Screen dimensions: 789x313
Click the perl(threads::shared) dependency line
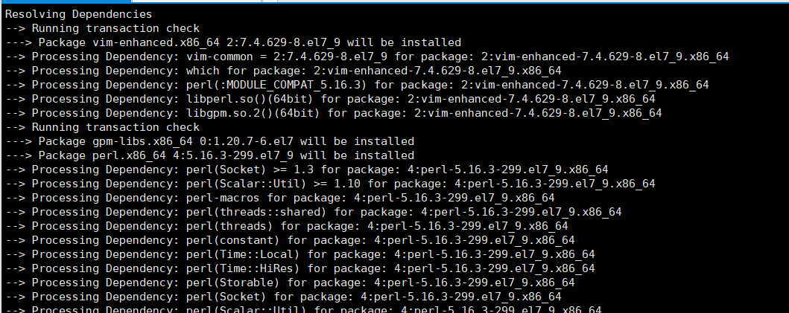[x=314, y=211]
